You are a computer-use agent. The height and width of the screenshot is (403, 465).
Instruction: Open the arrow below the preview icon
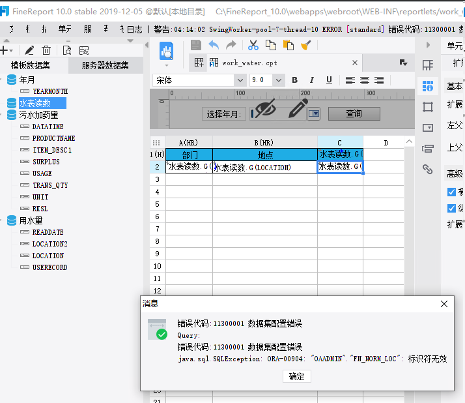(166, 65)
